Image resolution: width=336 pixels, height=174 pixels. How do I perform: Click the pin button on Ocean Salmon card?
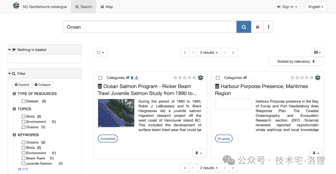click(199, 153)
